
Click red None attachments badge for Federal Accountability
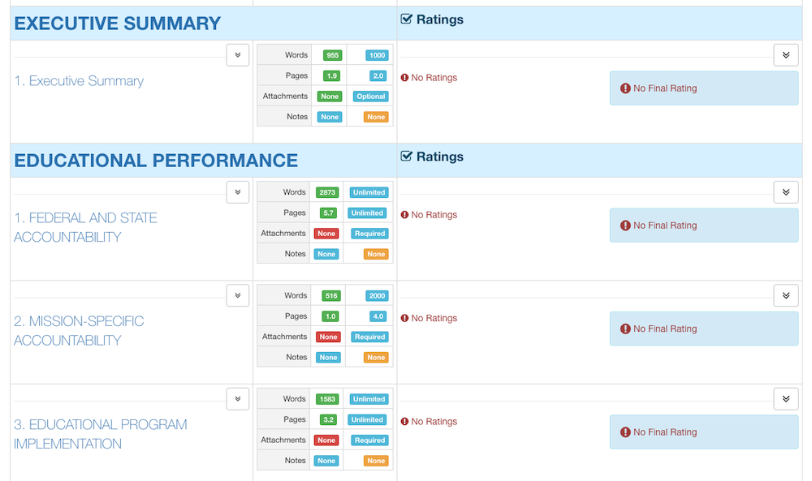[326, 234]
